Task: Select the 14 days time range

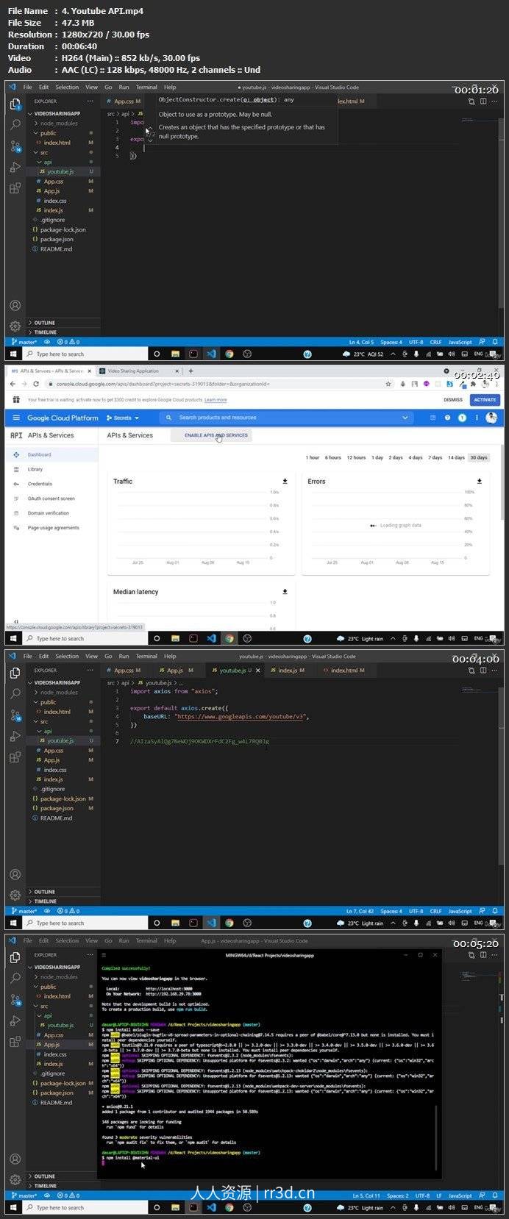Action: 456,457
